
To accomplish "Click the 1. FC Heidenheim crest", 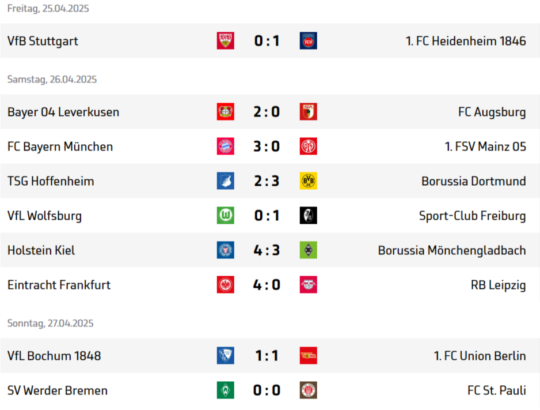I will 308,41.
